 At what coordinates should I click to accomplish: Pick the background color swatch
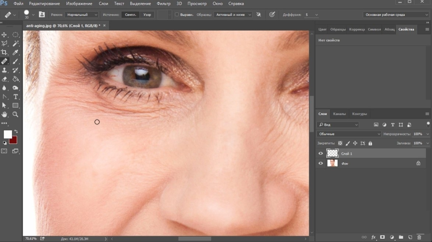coord(14,141)
